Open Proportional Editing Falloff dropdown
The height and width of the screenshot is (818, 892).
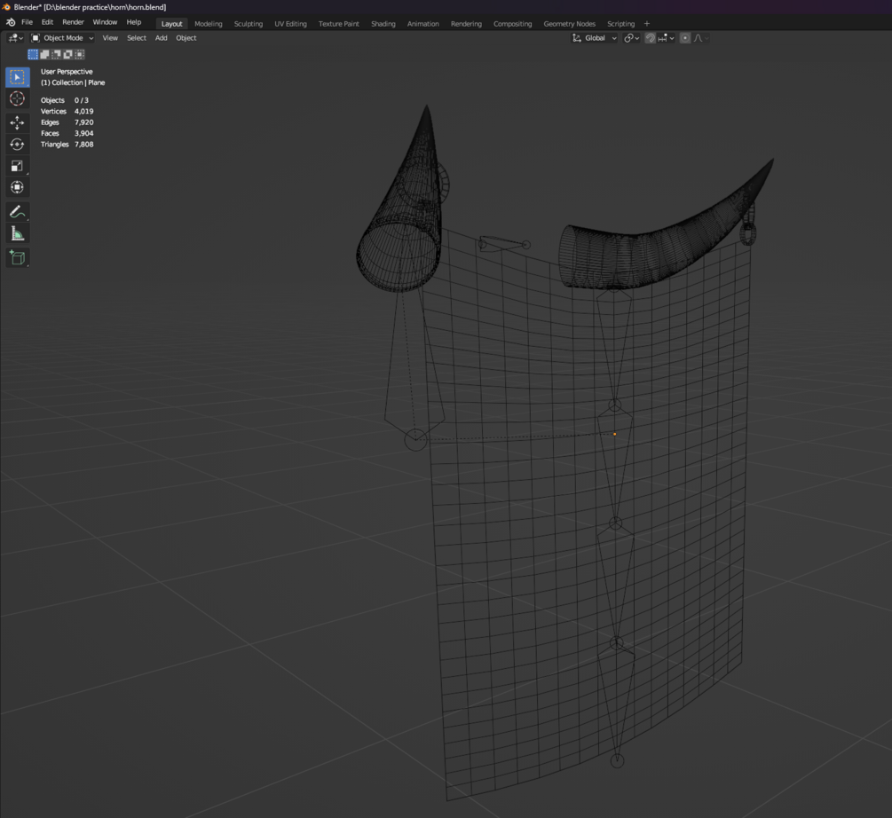point(701,38)
